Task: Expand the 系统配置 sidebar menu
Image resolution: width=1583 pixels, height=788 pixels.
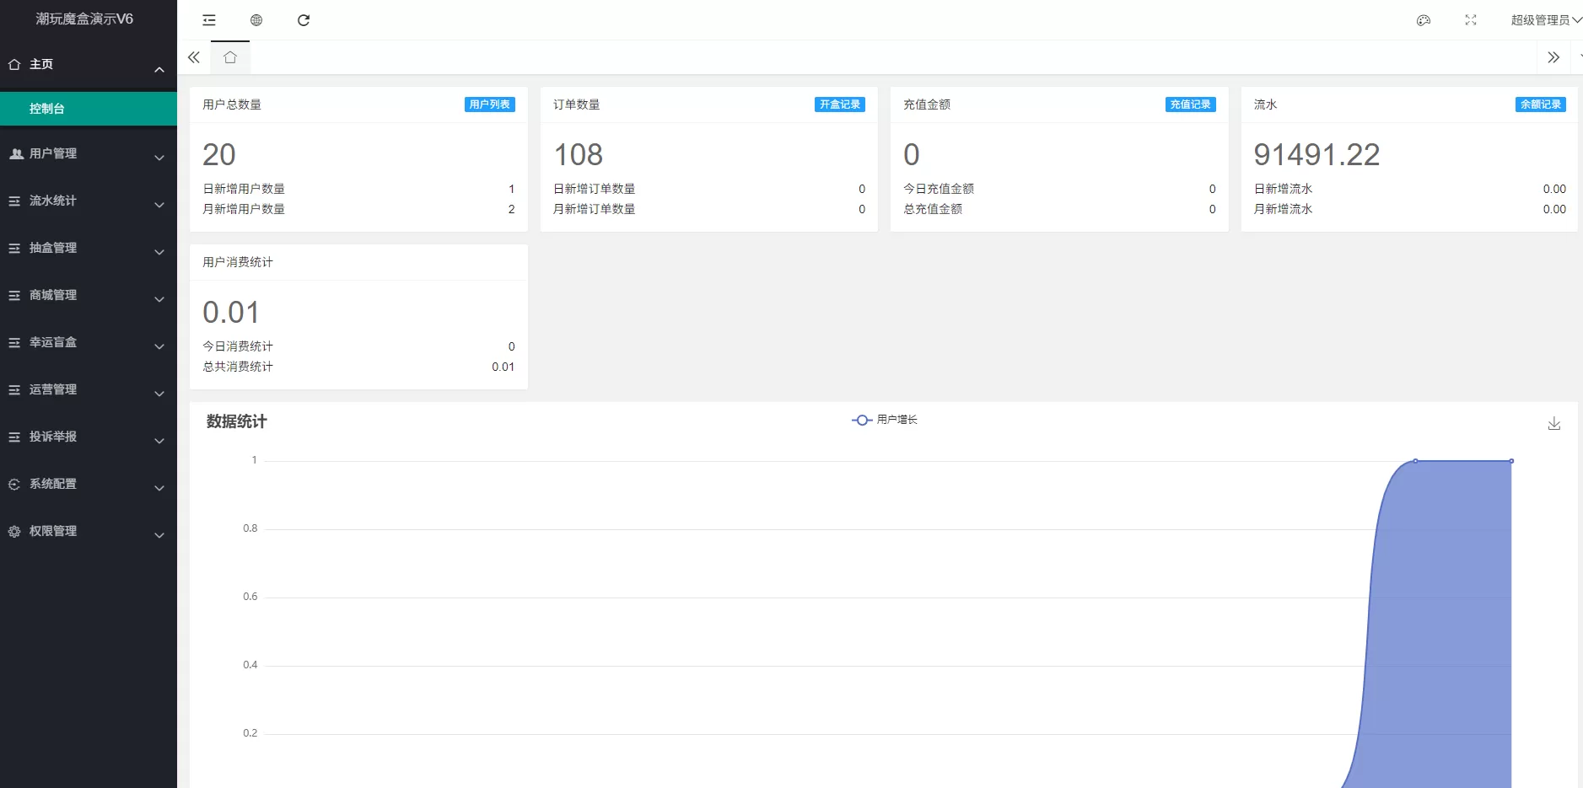Action: click(x=88, y=484)
